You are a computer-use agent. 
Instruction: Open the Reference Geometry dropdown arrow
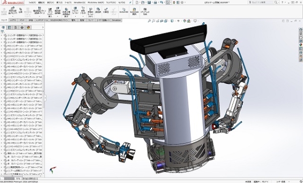click(x=83, y=17)
